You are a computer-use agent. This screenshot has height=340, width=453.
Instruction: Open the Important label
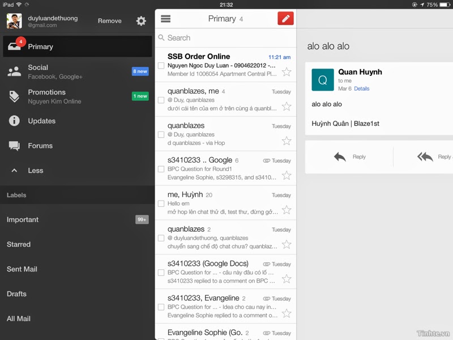point(78,220)
